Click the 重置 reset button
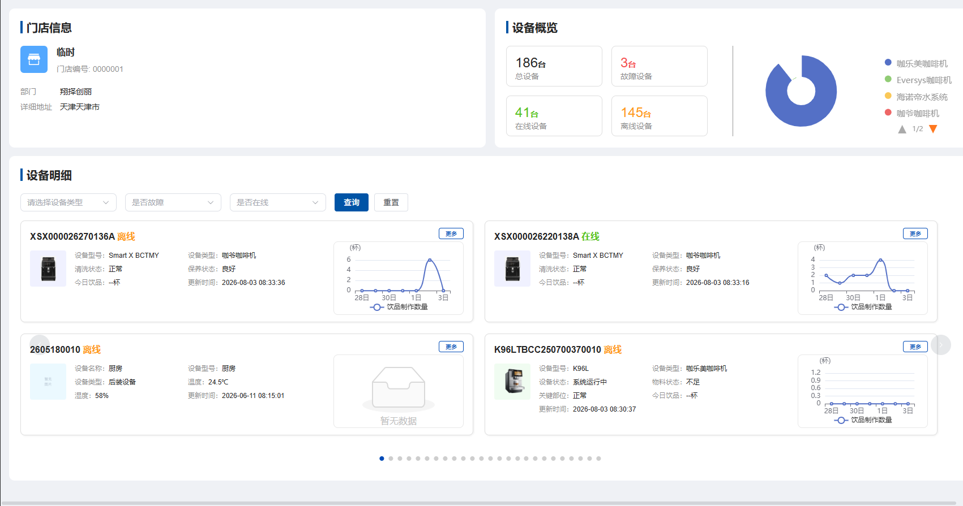This screenshot has height=506, width=963. click(391, 202)
